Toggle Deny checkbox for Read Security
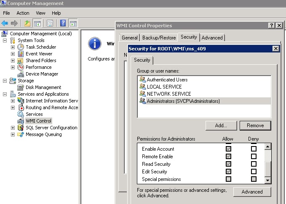Screen dimensions: 286x204 point(254,164)
